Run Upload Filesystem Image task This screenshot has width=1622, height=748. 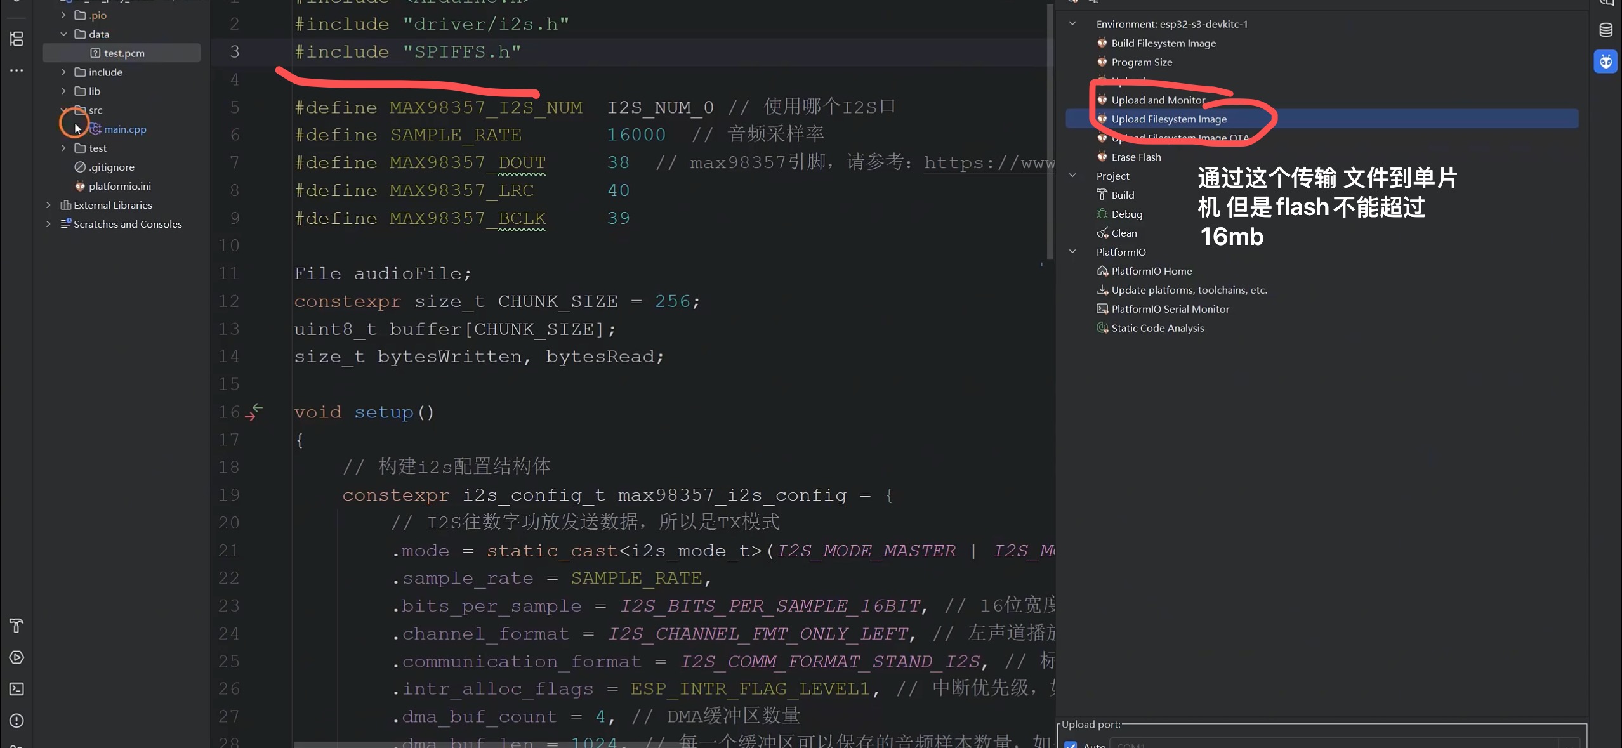point(1322,119)
